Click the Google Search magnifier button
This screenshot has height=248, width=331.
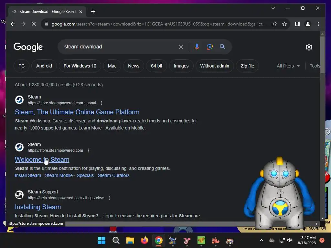pyautogui.click(x=222, y=47)
